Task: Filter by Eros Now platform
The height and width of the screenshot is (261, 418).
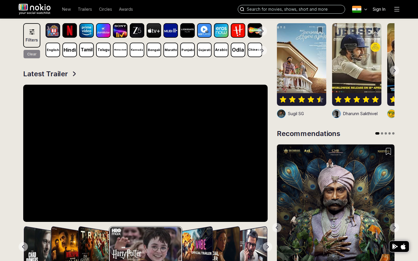Action: (221, 30)
